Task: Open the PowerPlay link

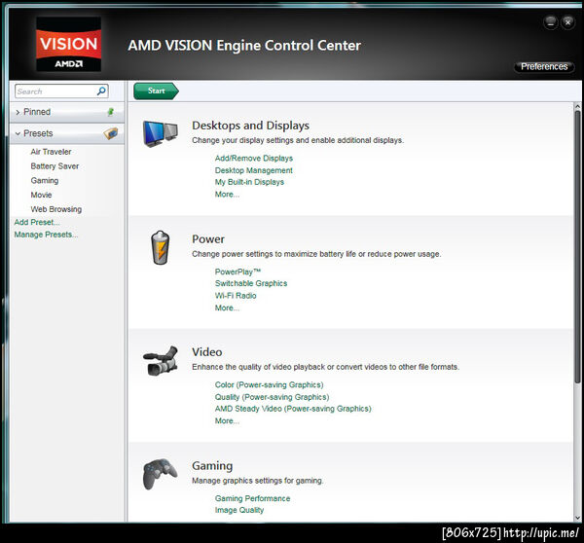Action: (237, 271)
